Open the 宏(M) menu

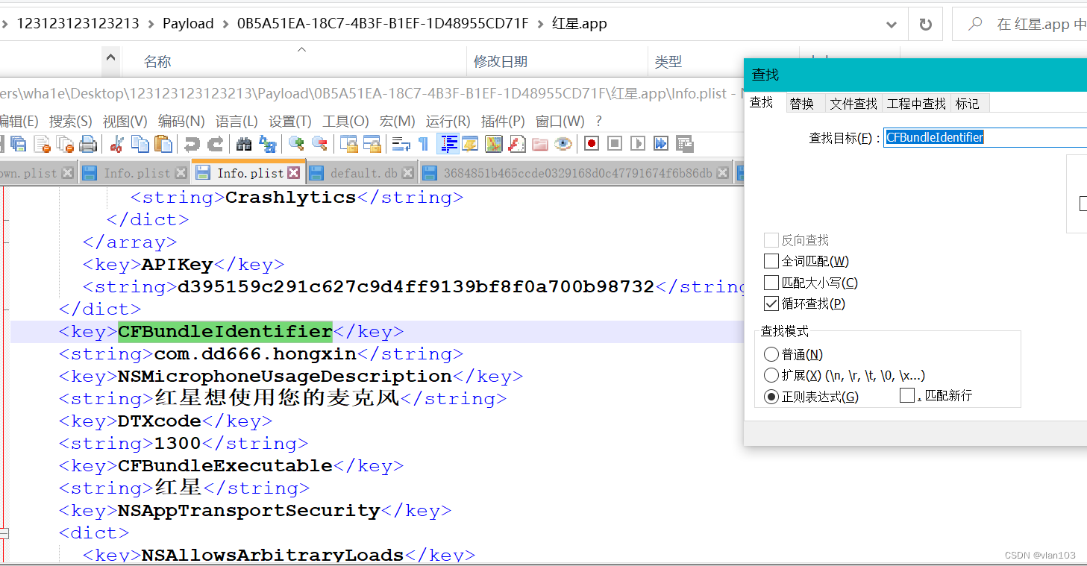click(397, 121)
